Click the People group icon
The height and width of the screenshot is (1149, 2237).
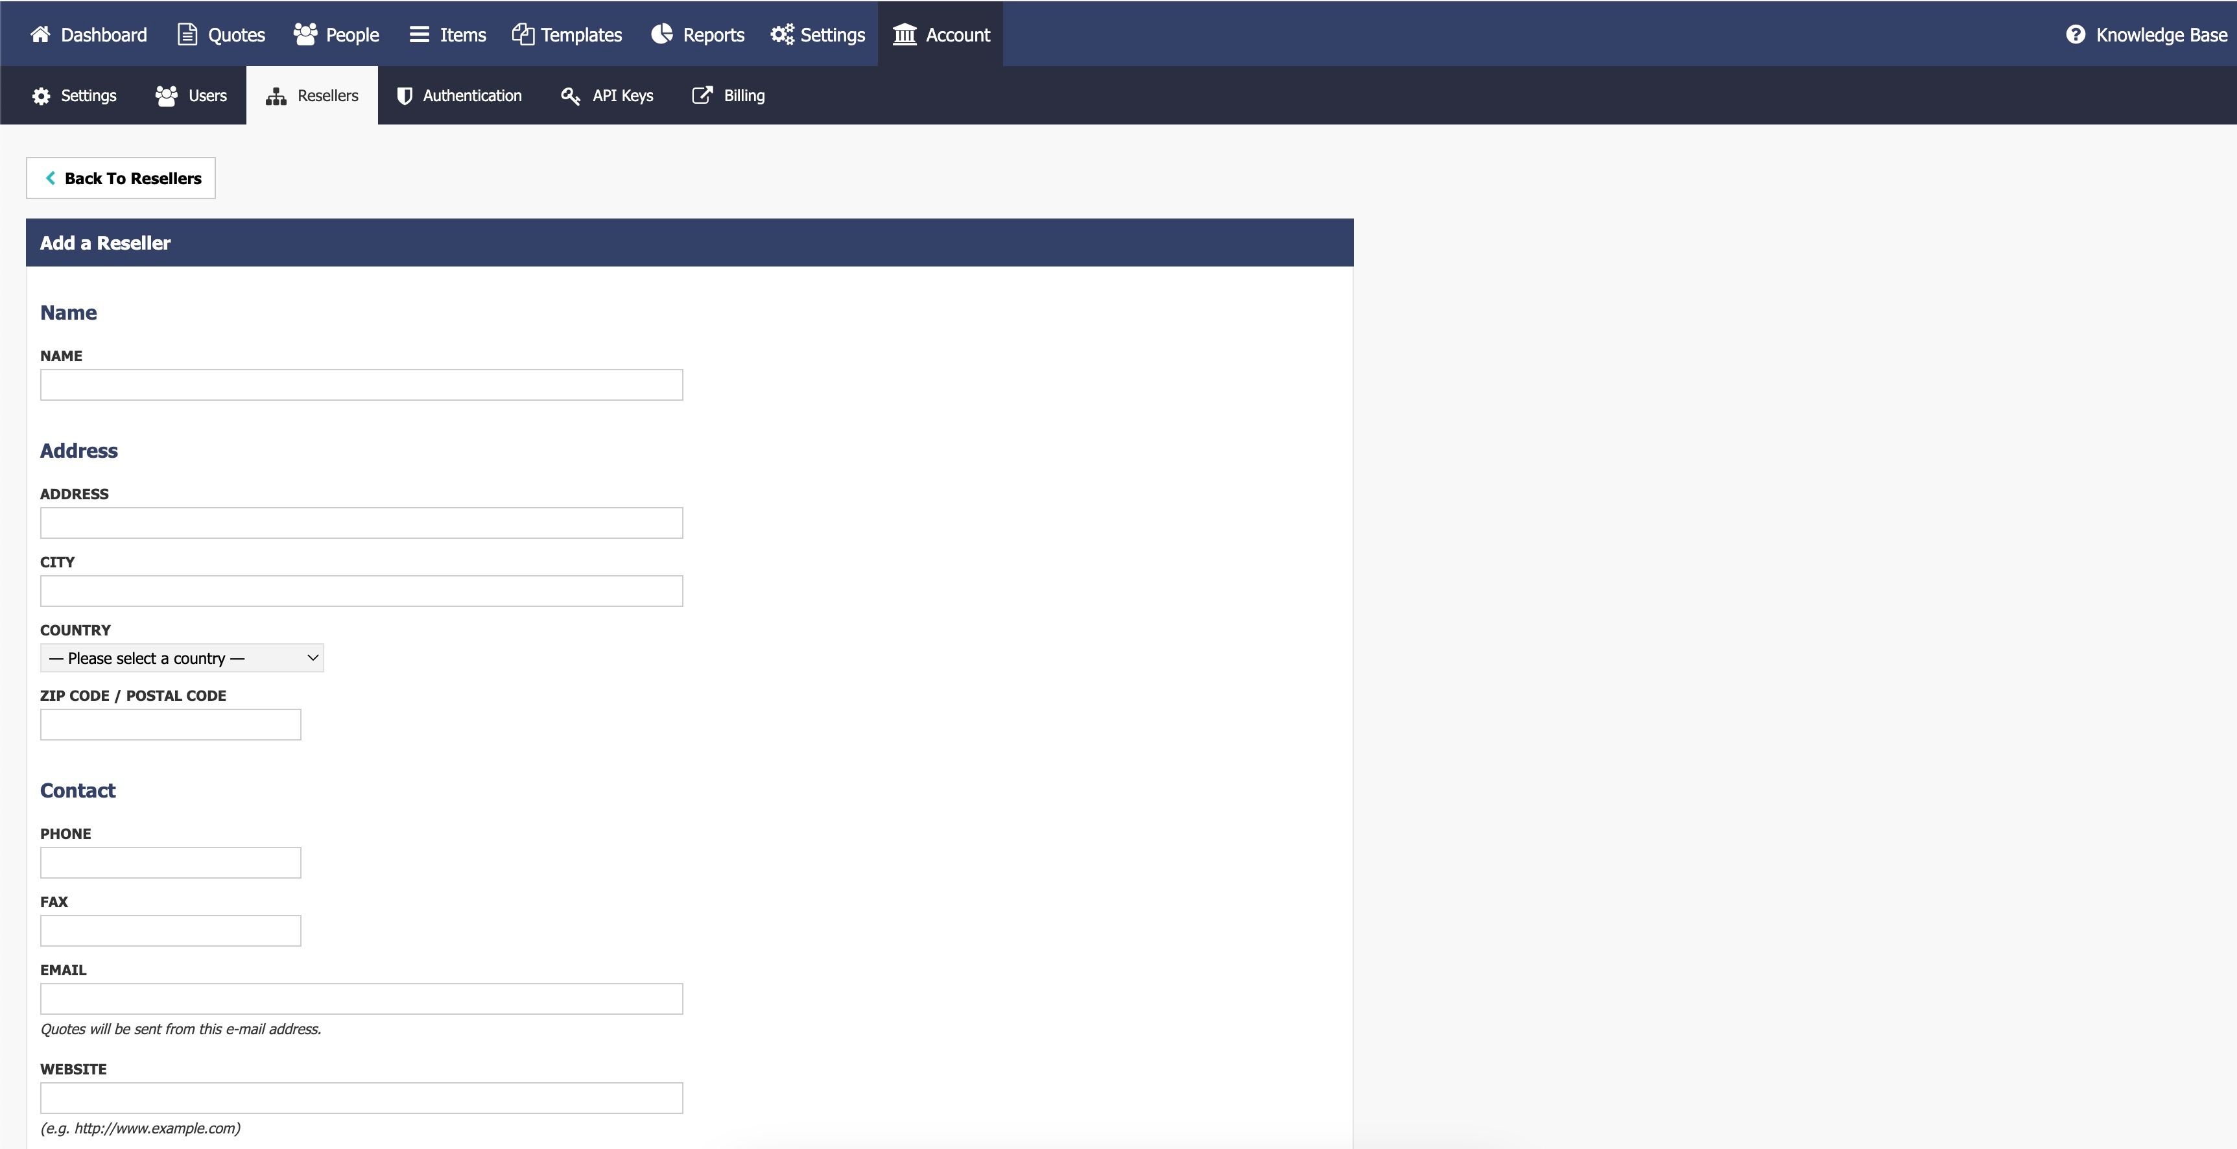click(x=305, y=34)
